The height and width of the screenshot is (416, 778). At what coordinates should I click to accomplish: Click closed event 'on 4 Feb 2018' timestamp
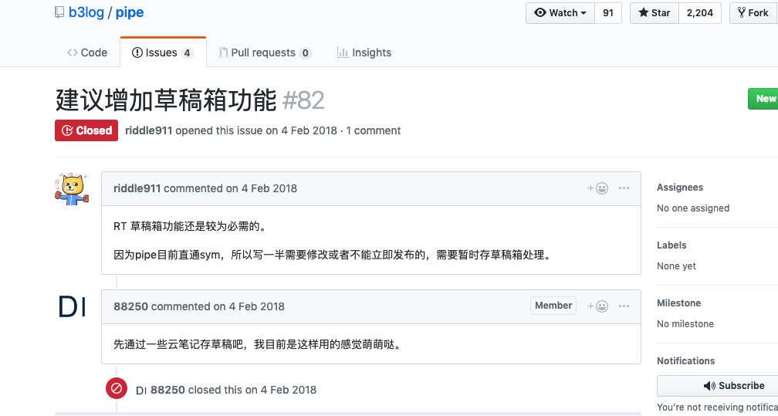coord(281,390)
